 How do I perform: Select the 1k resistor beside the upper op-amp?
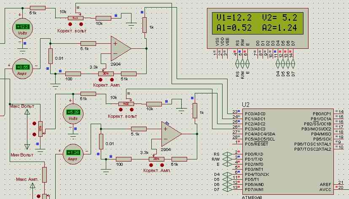[145, 25]
